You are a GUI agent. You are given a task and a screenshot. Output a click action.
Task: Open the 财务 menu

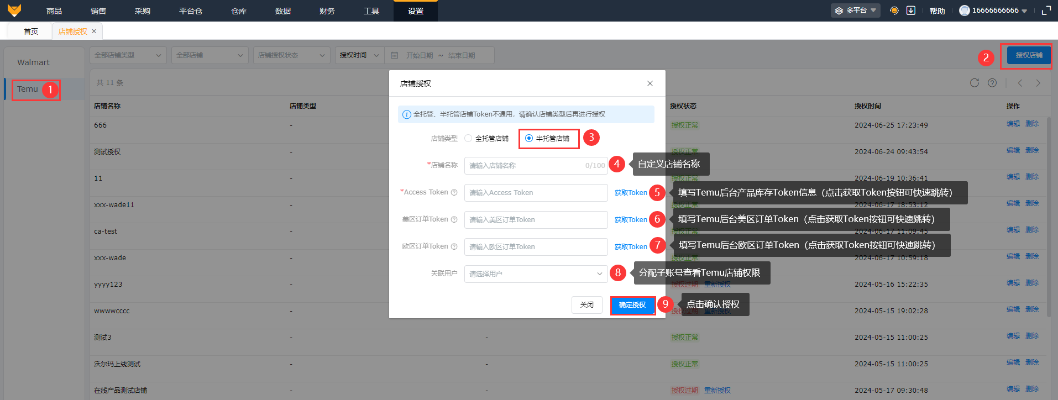click(327, 11)
